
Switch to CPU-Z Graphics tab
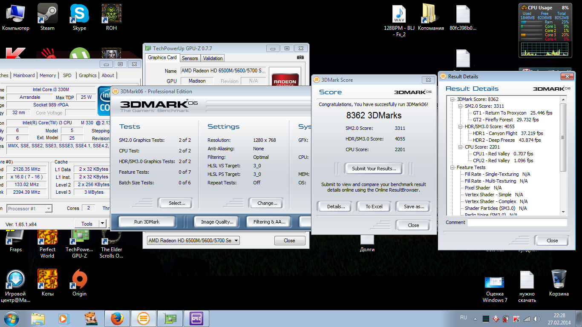[88, 75]
